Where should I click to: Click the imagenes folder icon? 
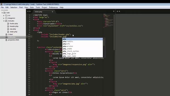[6, 18]
